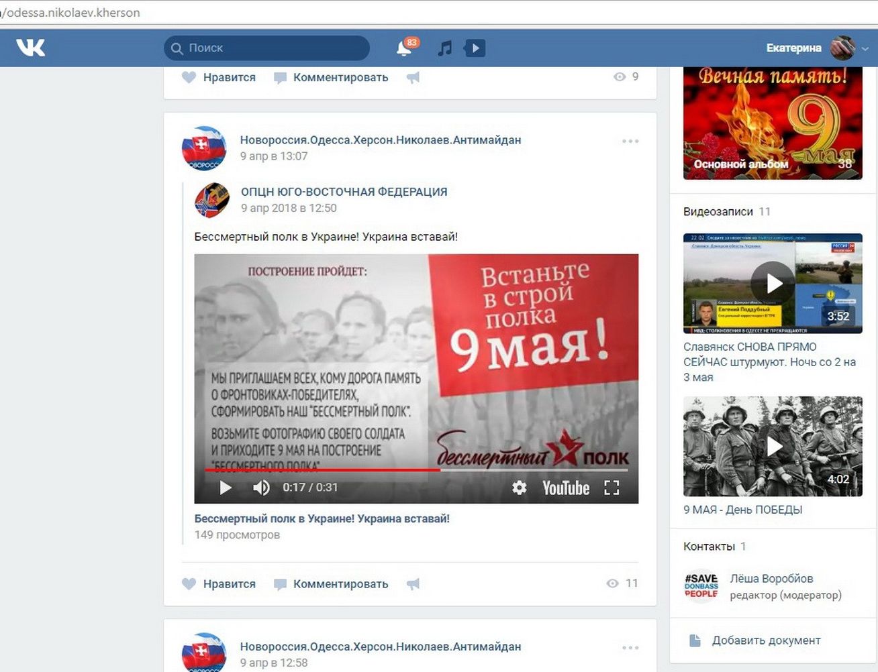The height and width of the screenshot is (672, 878).
Task: Toggle fullscreen mode for the video
Action: [x=611, y=488]
